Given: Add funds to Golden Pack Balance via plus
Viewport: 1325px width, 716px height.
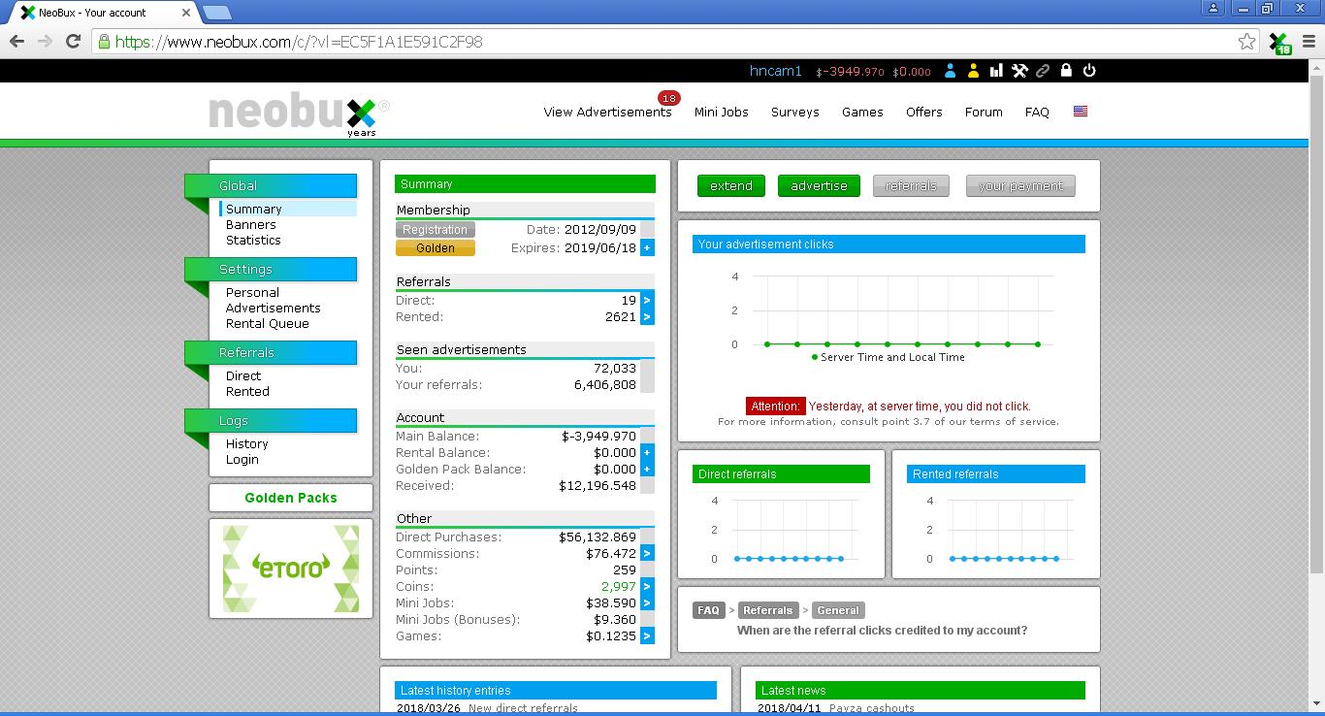Looking at the screenshot, I should [647, 470].
